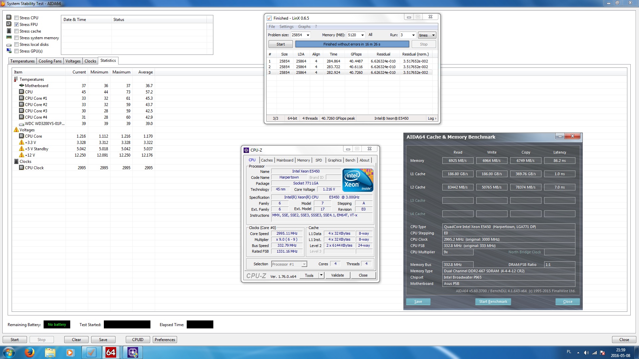Open Windows Explorer folder taskbar icon

[50, 352]
